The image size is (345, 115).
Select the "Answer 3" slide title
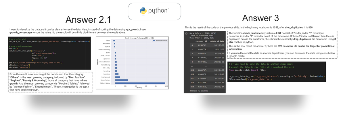260,18
